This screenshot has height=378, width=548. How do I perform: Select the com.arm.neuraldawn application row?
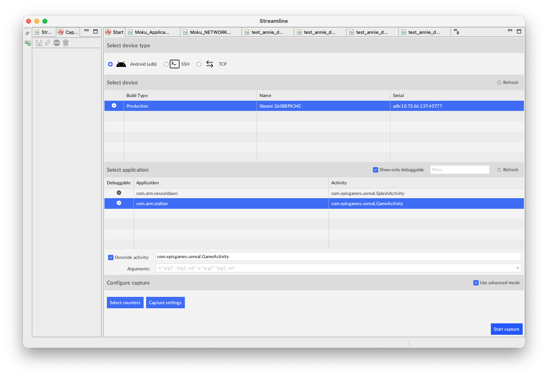pyautogui.click(x=314, y=193)
